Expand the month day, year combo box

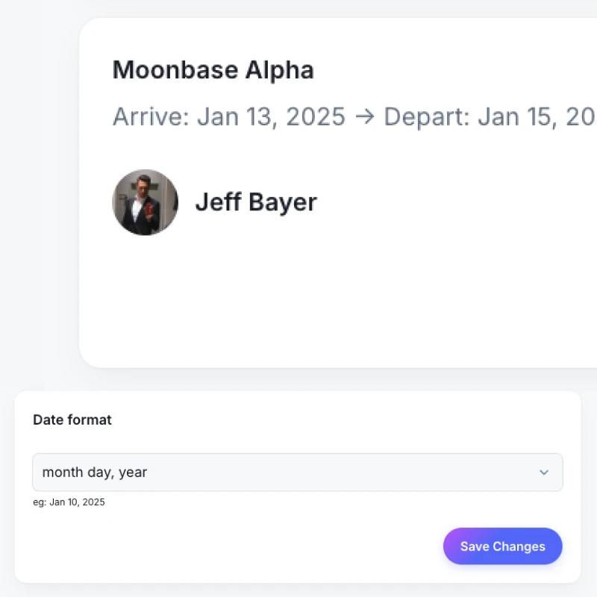pos(297,472)
